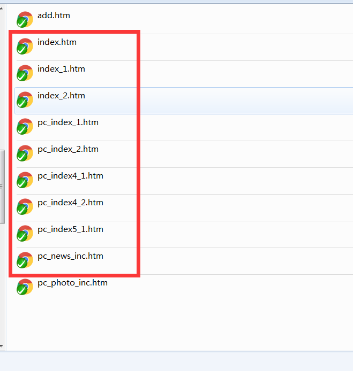Select the add.htm file name
The image size is (353, 371).
pos(54,16)
